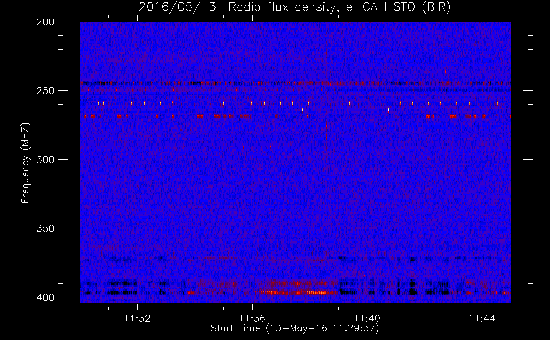550x340 pixels.
Task: Select the 'Frequency (MHZ)' axis label
Action: tap(25, 163)
